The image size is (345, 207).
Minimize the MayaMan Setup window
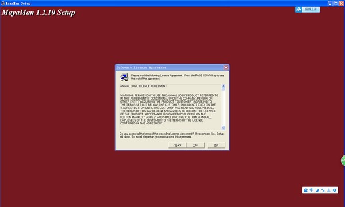(x=330, y=3)
